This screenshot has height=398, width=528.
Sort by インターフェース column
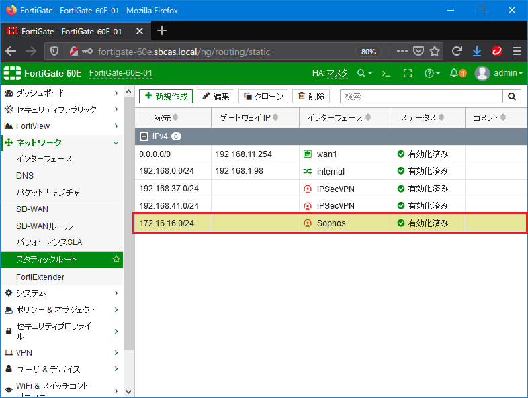coord(345,117)
